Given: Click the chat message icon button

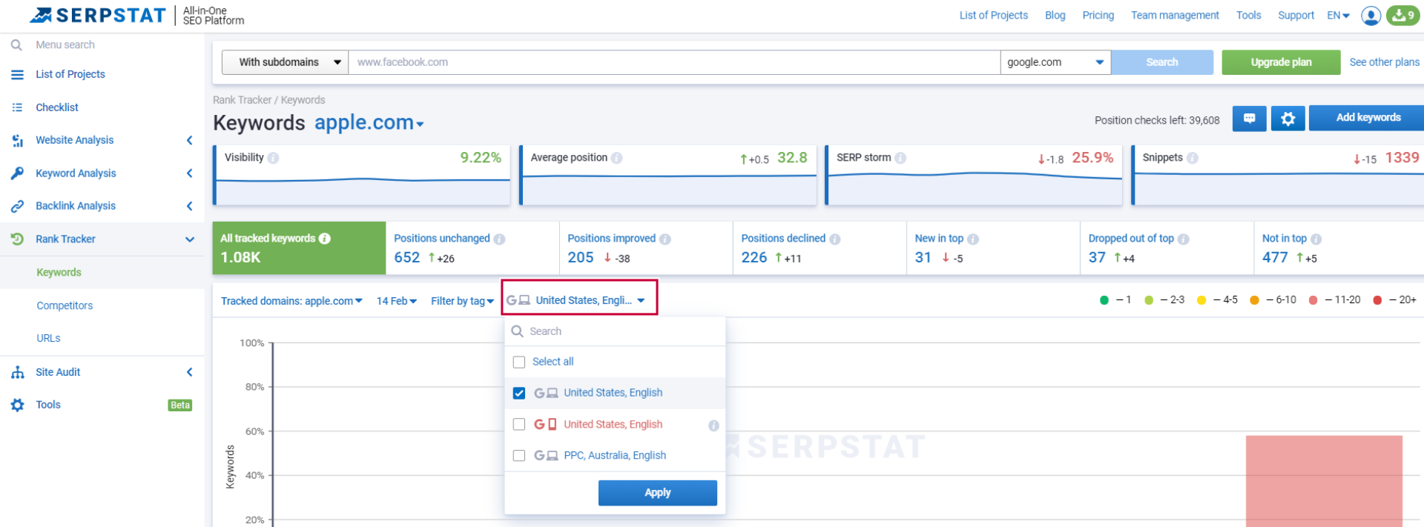Looking at the screenshot, I should pos(1250,119).
